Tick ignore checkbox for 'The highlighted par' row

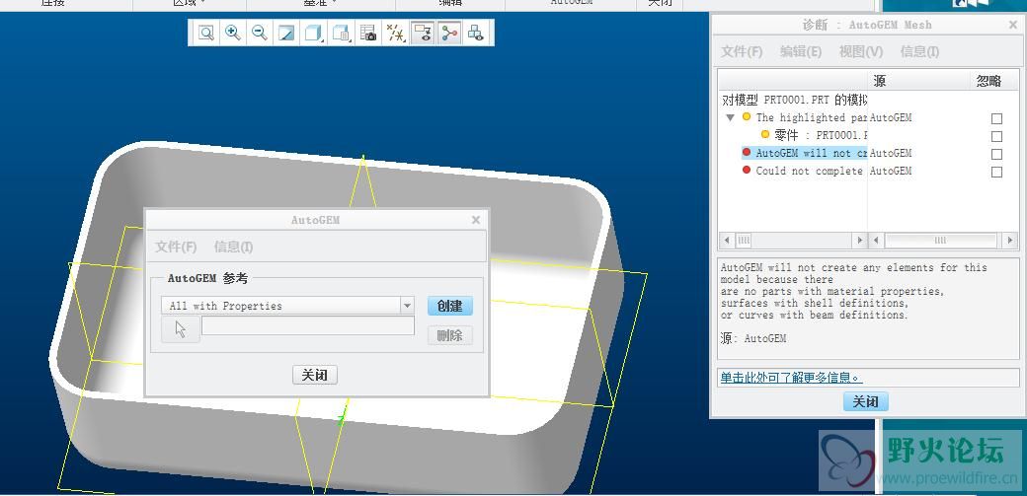tap(996, 118)
